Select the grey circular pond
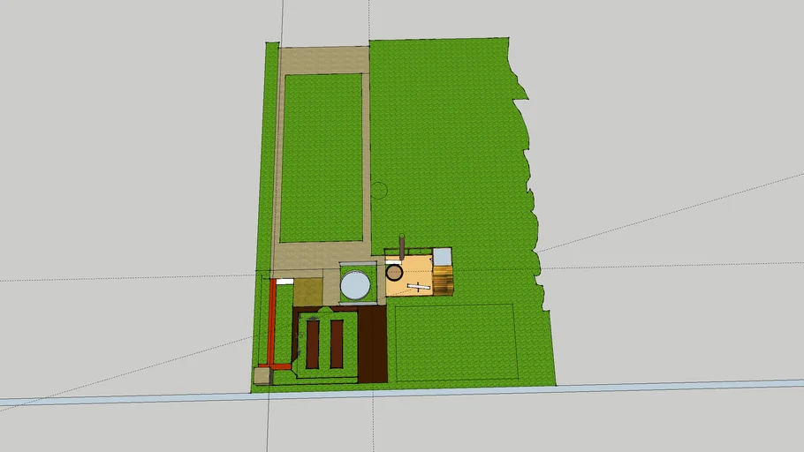Image resolution: width=804 pixels, height=452 pixels. [x=356, y=285]
